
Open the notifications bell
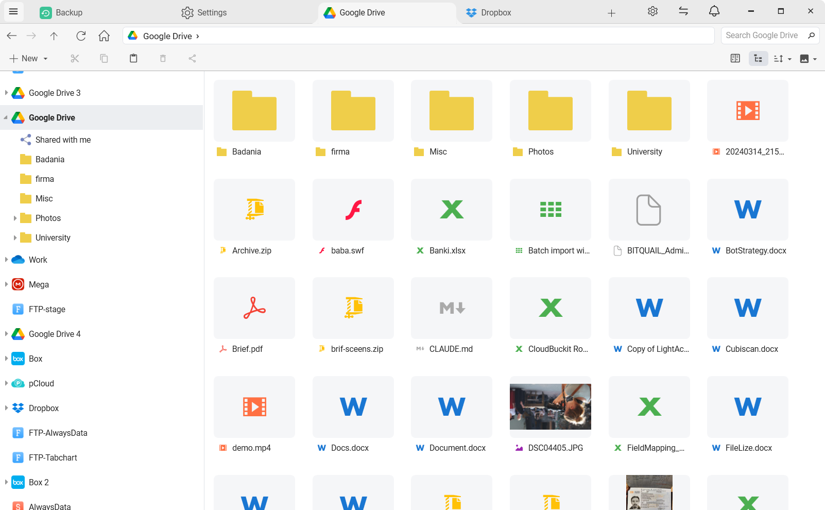pyautogui.click(x=714, y=11)
